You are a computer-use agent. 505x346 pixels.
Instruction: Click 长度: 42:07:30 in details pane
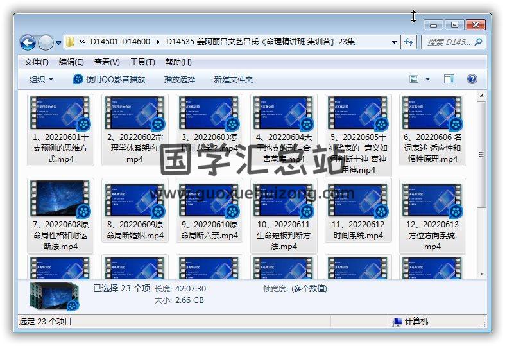tap(180, 289)
